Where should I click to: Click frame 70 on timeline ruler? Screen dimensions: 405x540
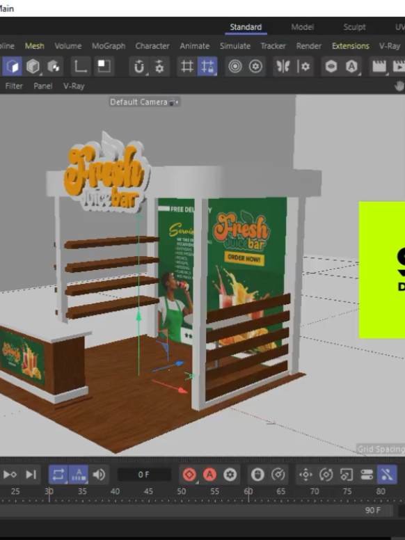(x=315, y=491)
